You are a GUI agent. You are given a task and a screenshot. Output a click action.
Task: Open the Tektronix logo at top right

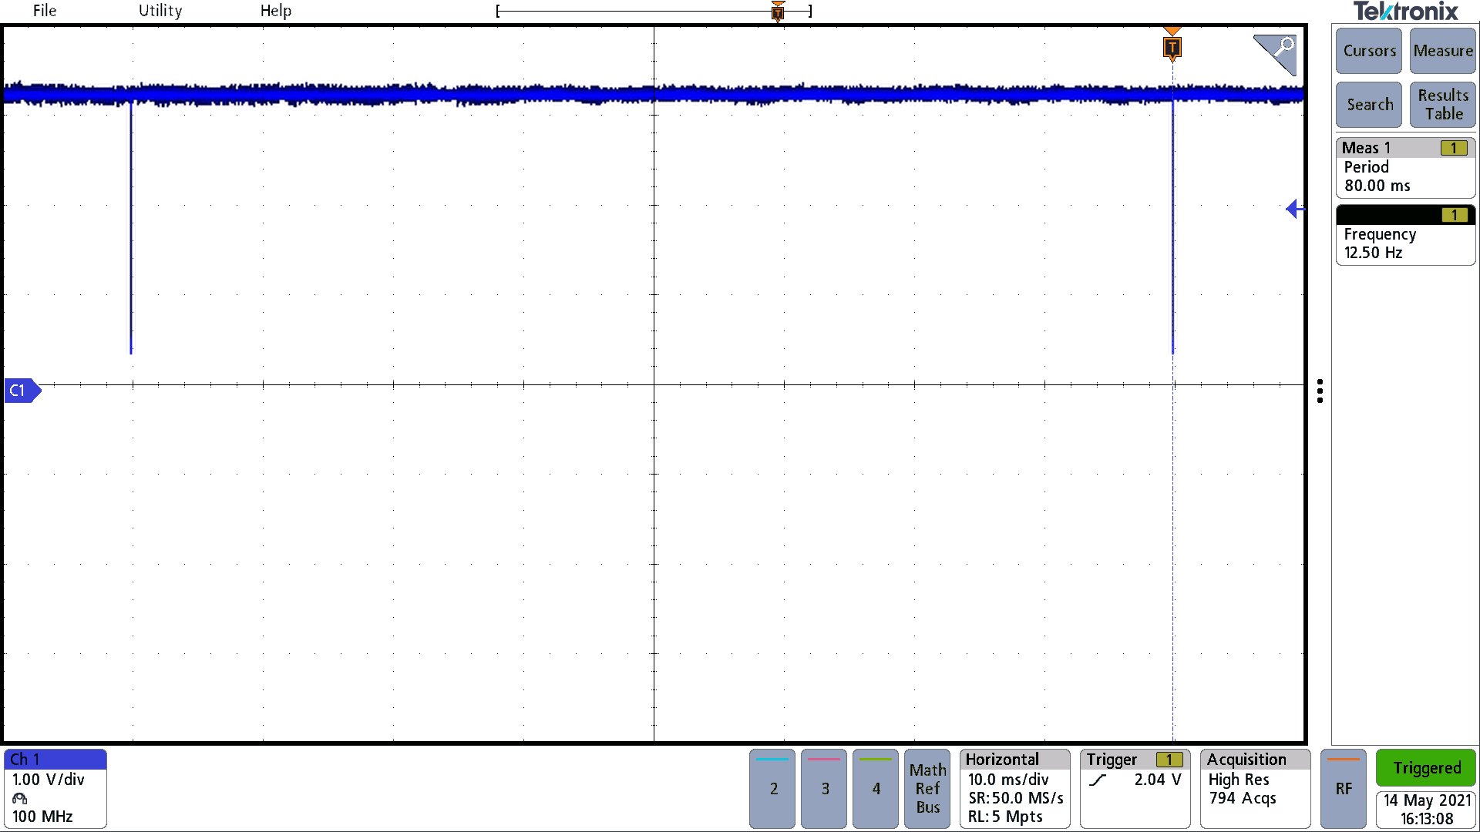(1405, 12)
